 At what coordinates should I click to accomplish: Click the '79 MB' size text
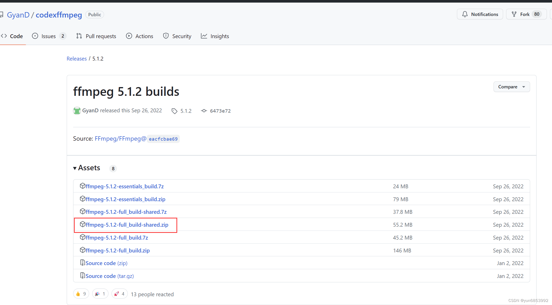401,199
